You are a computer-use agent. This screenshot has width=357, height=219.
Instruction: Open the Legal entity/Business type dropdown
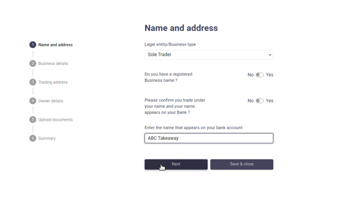tap(209, 55)
